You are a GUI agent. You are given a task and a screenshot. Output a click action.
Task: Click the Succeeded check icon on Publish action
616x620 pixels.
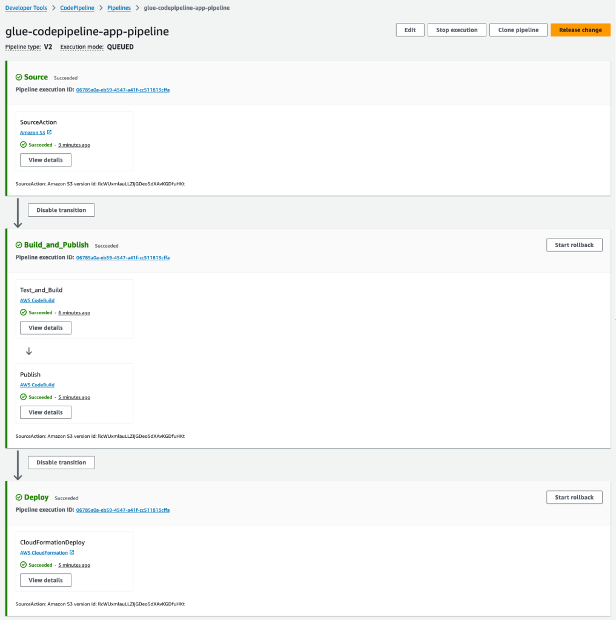tap(24, 397)
